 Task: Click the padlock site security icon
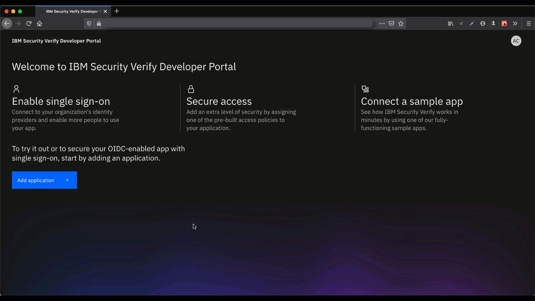[x=99, y=24]
